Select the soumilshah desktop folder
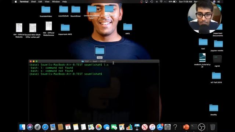The height and width of the screenshot is (132, 235). point(64,9)
